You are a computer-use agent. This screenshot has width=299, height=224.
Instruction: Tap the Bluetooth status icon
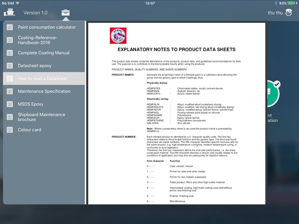coord(276,3)
